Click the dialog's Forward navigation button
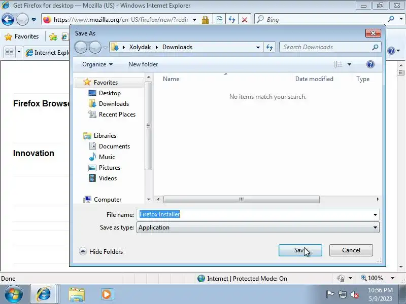The image size is (406, 304). [x=95, y=47]
